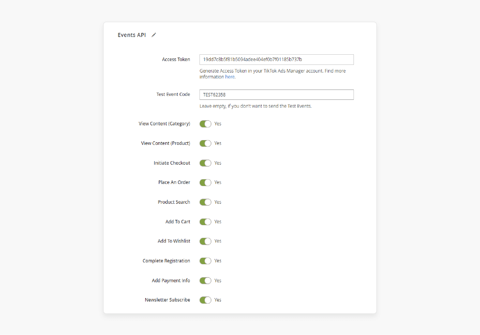Toggle the Add To Cart switch
The width and height of the screenshot is (480, 335).
pos(205,222)
